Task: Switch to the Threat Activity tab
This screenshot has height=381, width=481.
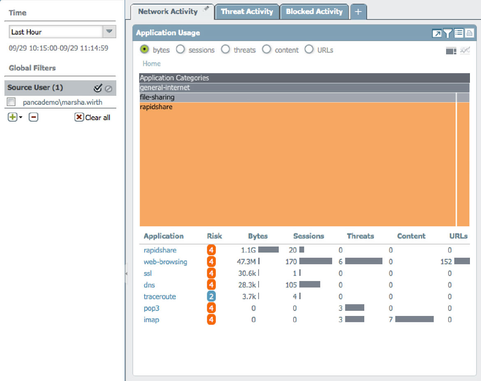Action: (247, 12)
